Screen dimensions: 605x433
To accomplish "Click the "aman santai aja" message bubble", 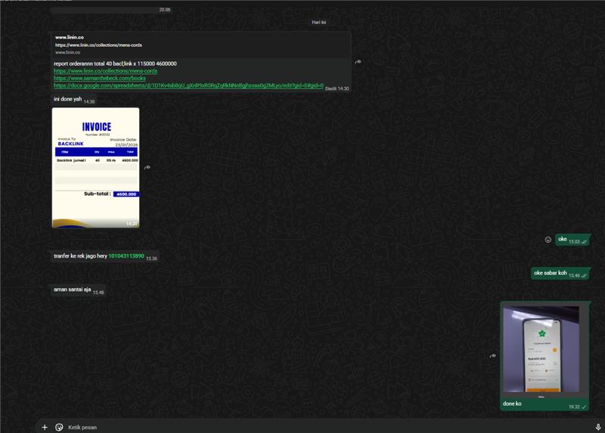I will click(x=73, y=290).
